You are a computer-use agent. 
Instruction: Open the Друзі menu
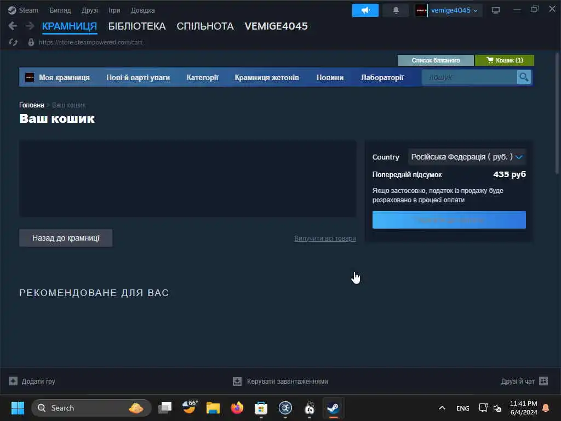click(x=89, y=10)
